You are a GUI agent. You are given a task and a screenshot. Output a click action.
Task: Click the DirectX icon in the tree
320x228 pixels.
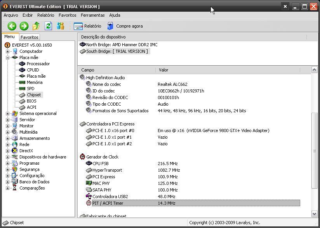(x=15, y=151)
